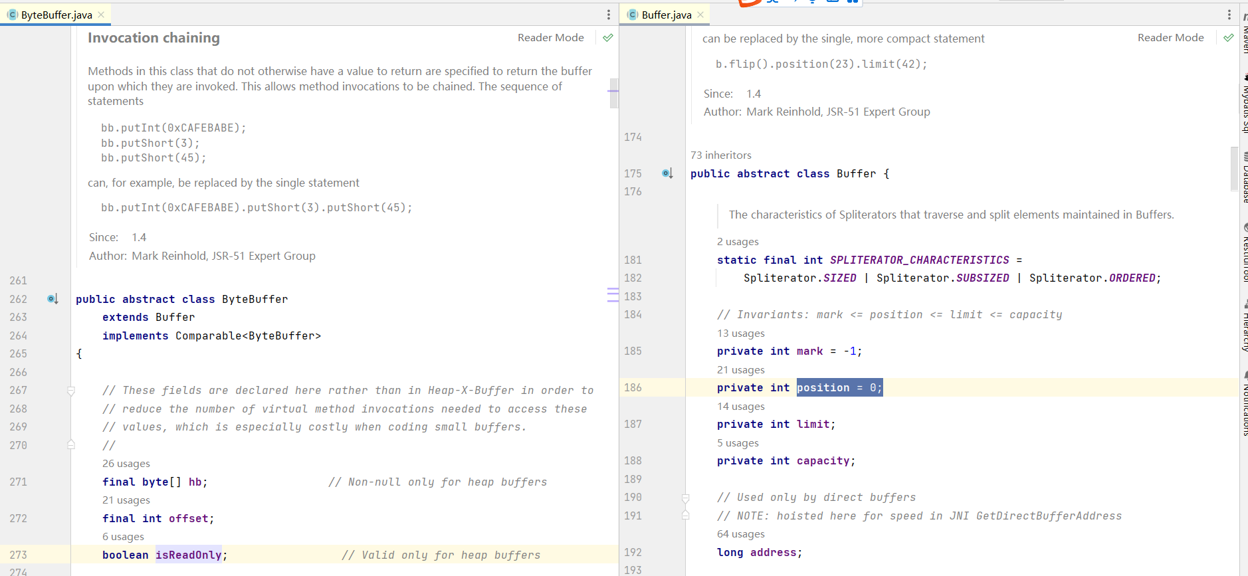Click 'Comparable<ByteBuffer>' on line 264

[248, 336]
